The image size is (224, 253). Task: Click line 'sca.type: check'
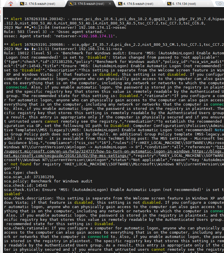(x=21, y=173)
